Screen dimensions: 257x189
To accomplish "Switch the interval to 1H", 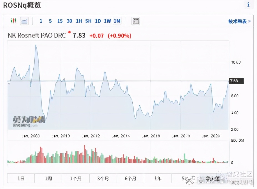I will point(79,21).
